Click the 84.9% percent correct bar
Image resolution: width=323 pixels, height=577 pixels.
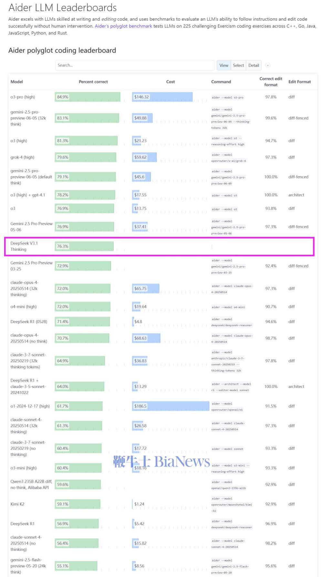[x=88, y=97]
